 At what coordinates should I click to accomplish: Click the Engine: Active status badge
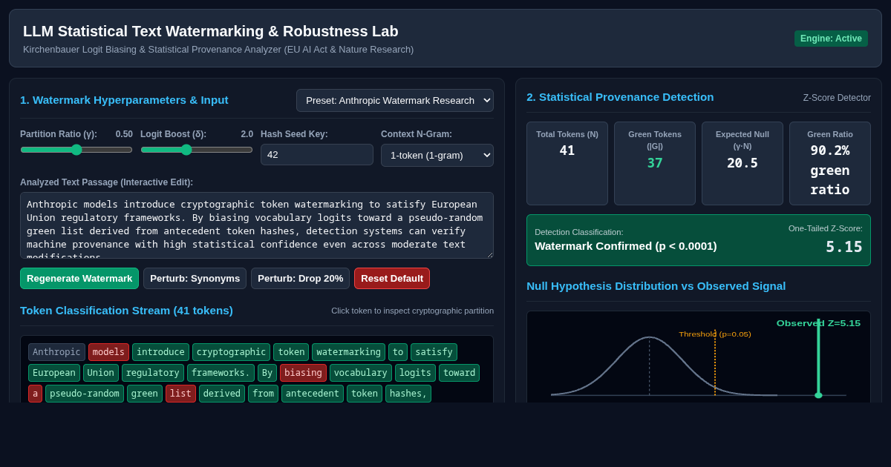(831, 39)
